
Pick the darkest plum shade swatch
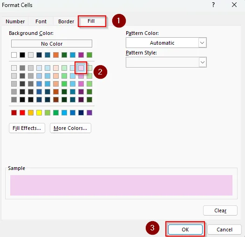point(81,100)
